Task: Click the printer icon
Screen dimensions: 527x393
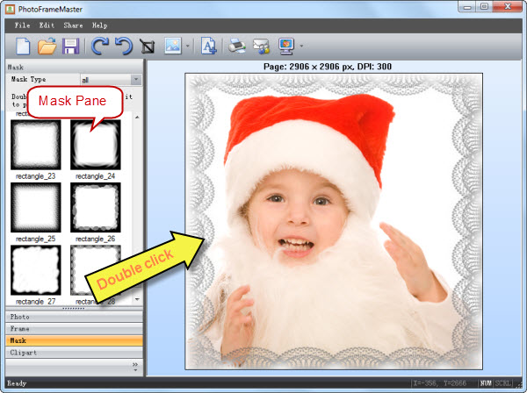Action: (237, 46)
